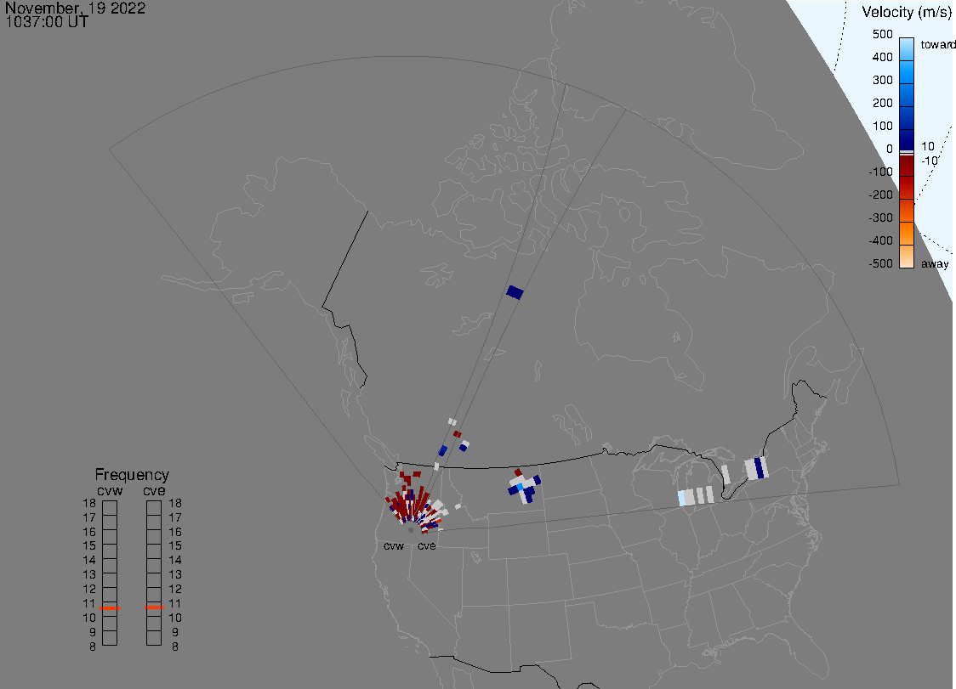Click the 'toward' label on the colorbar
Viewport: 956px width, 689px height.
click(937, 44)
